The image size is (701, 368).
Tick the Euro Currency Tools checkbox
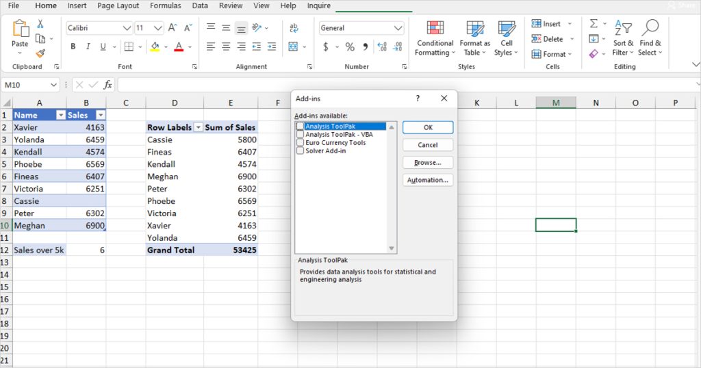300,143
